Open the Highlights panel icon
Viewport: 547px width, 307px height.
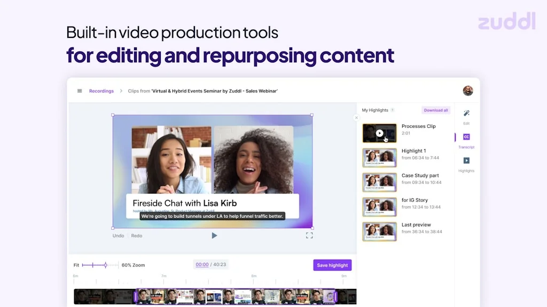[466, 160]
